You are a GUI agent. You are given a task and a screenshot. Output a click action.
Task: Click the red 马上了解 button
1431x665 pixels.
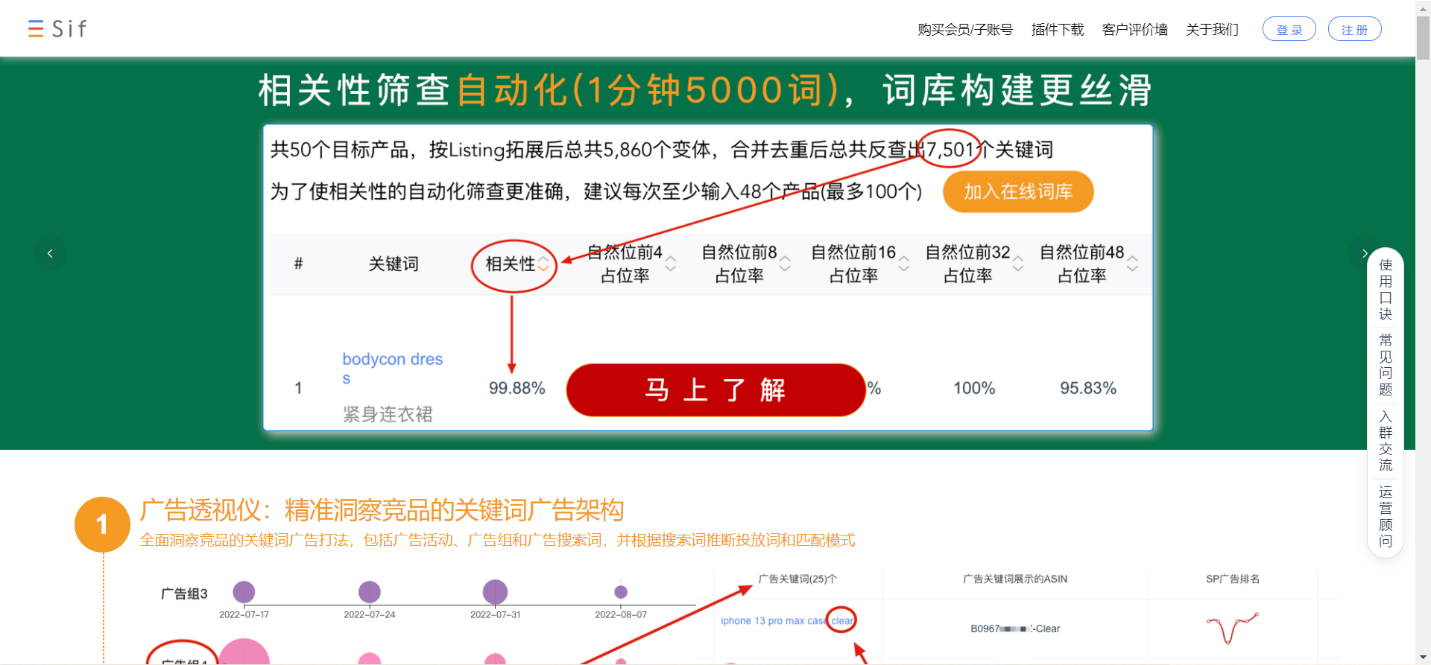point(715,389)
